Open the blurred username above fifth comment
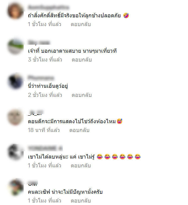The width and height of the screenshot is (188, 205). [45, 148]
